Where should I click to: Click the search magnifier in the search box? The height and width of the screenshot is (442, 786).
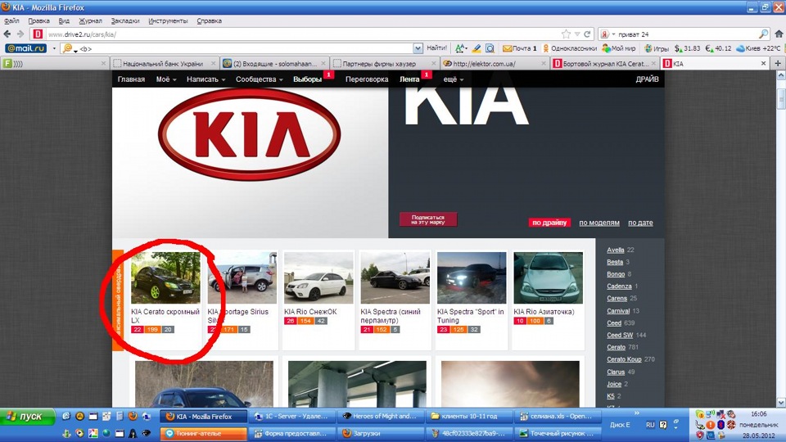[763, 34]
